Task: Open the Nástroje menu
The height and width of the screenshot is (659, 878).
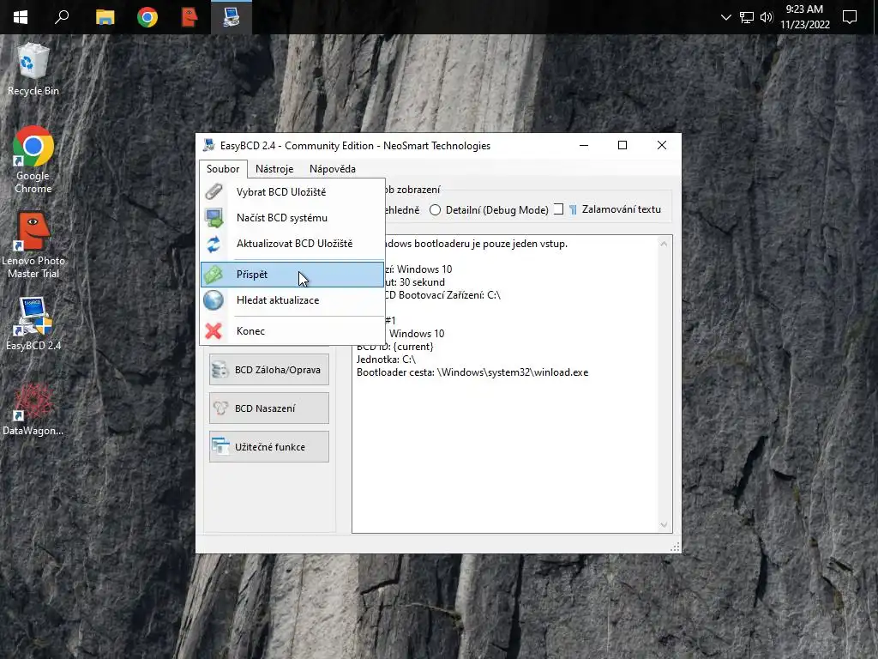Action: tap(274, 169)
